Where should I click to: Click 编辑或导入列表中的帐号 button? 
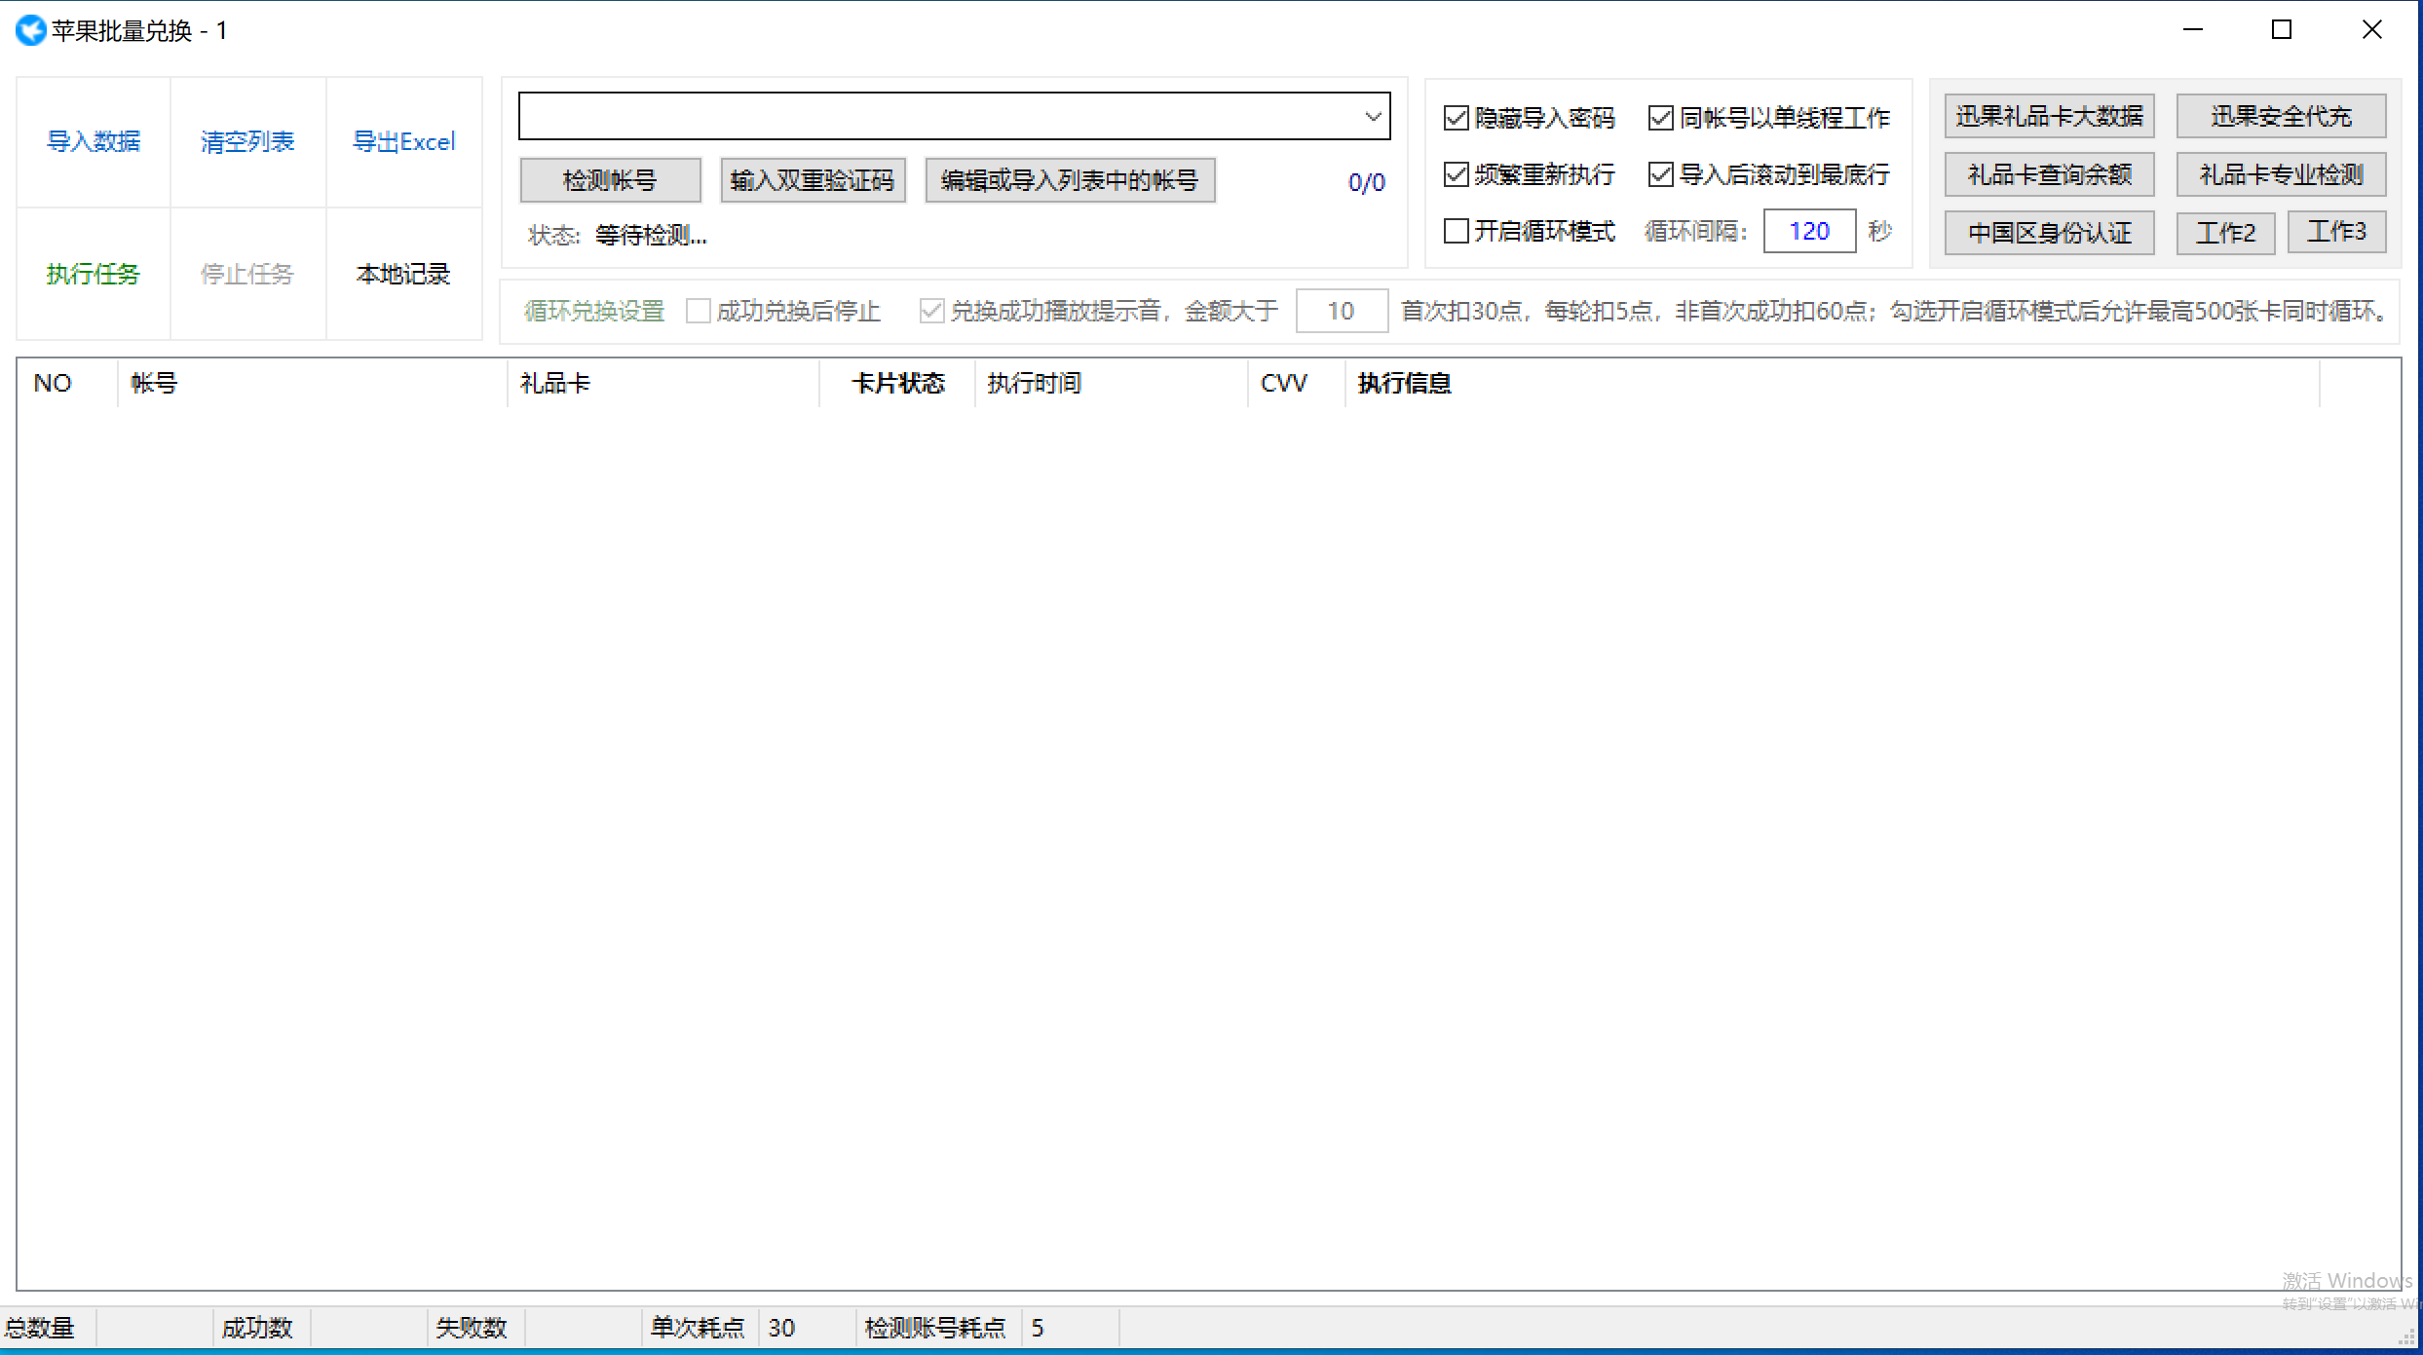tap(1070, 180)
